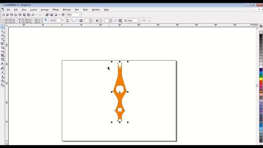The width and height of the screenshot is (263, 148).
Task: Open the Fill tool flyout
Action: point(2,81)
